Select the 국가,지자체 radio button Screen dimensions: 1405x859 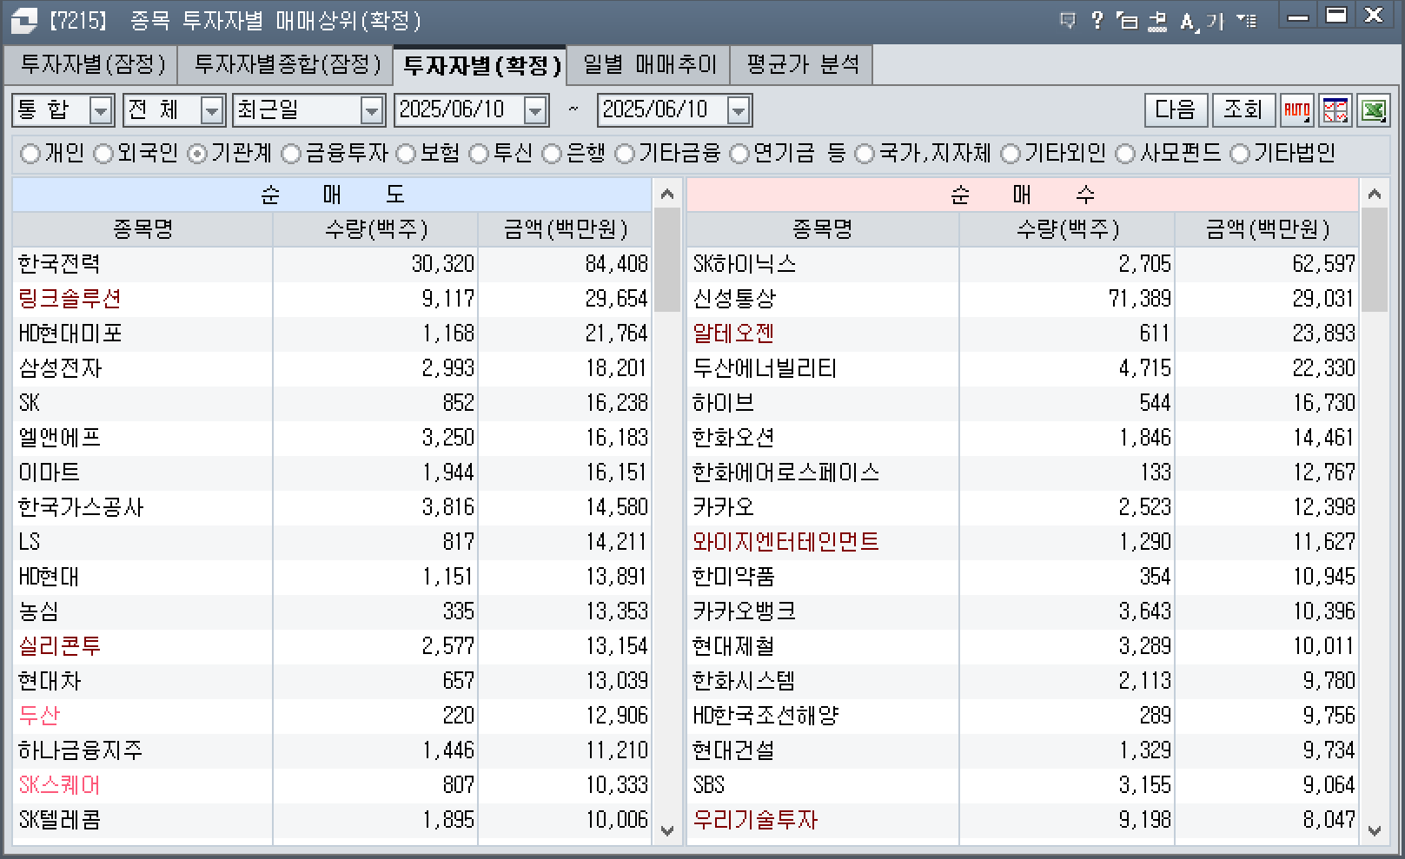coord(865,154)
